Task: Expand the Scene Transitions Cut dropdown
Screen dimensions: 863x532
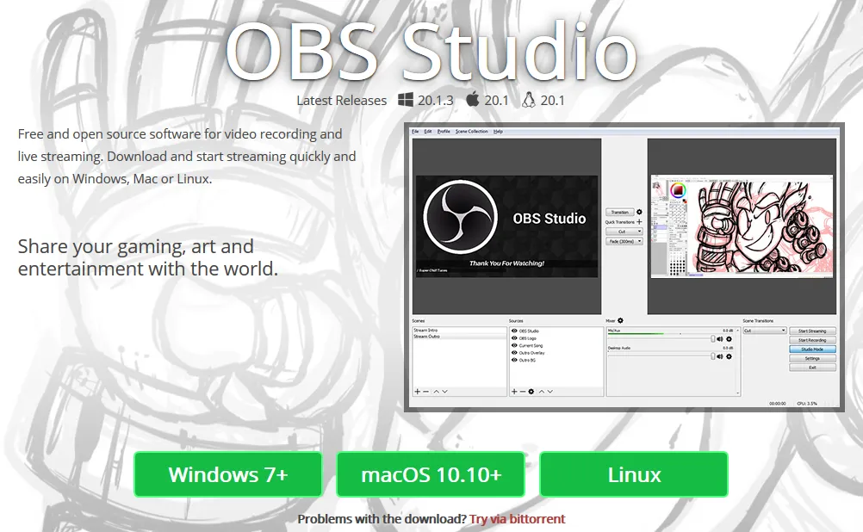Action: tap(765, 331)
